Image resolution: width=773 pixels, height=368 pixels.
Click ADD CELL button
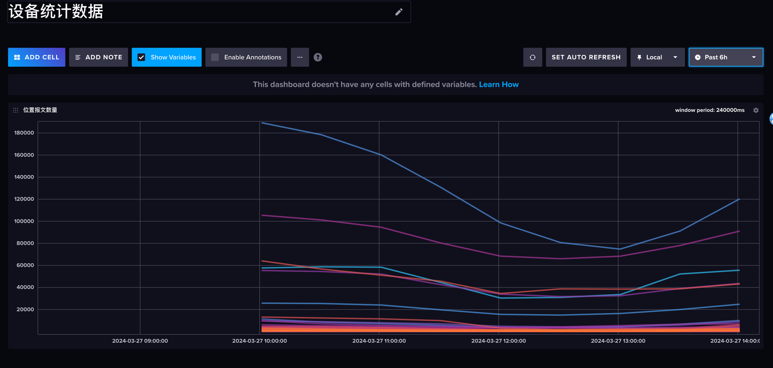pos(36,57)
